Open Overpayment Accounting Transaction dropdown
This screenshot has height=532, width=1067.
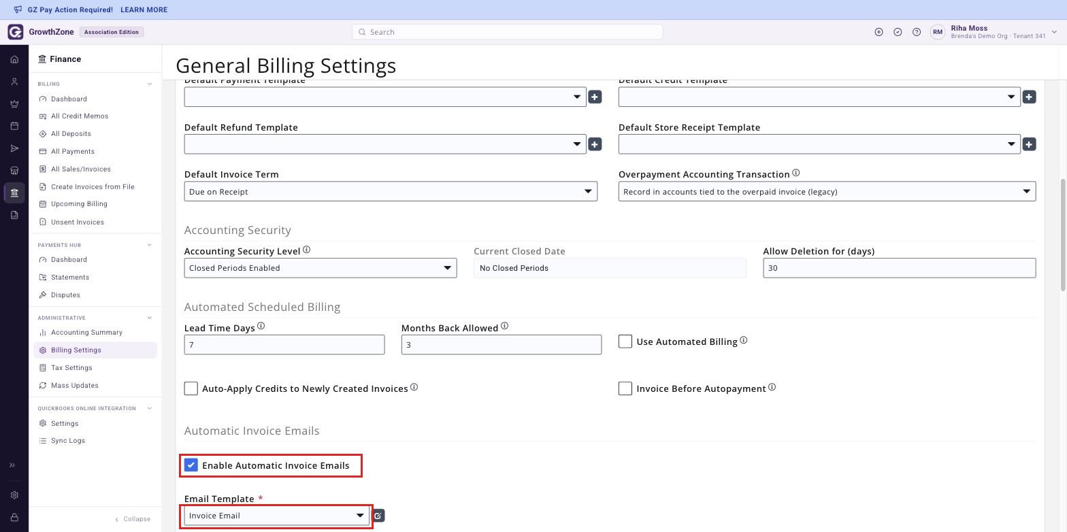[827, 191]
